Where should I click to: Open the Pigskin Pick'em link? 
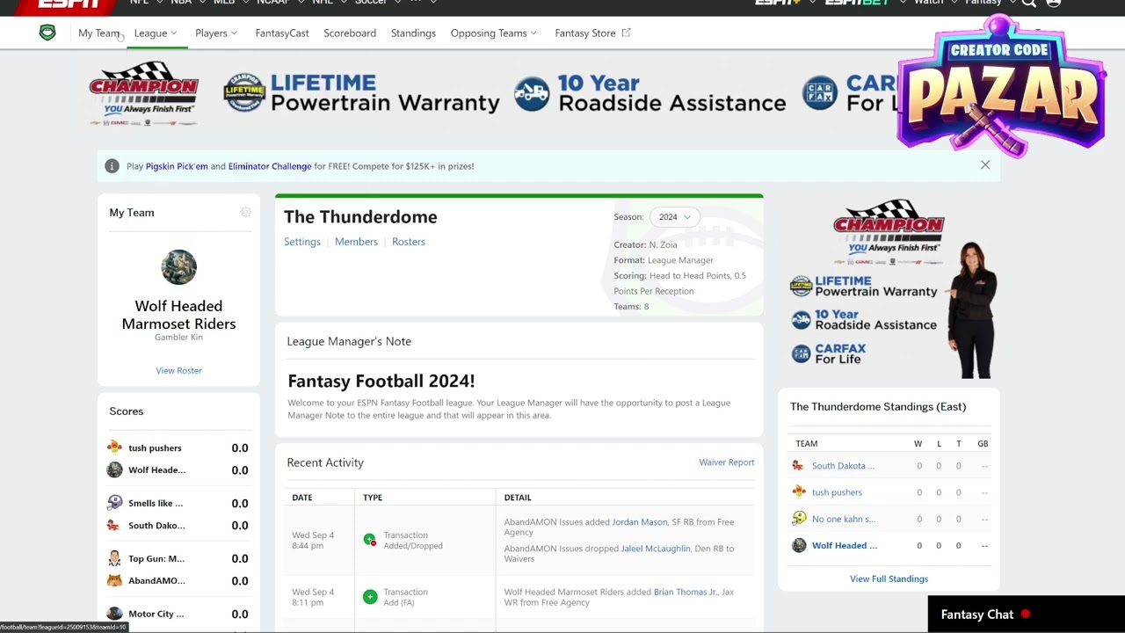tap(177, 166)
